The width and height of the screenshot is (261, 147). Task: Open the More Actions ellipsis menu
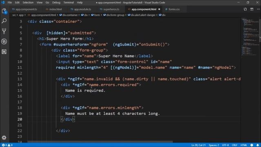click(x=258, y=9)
